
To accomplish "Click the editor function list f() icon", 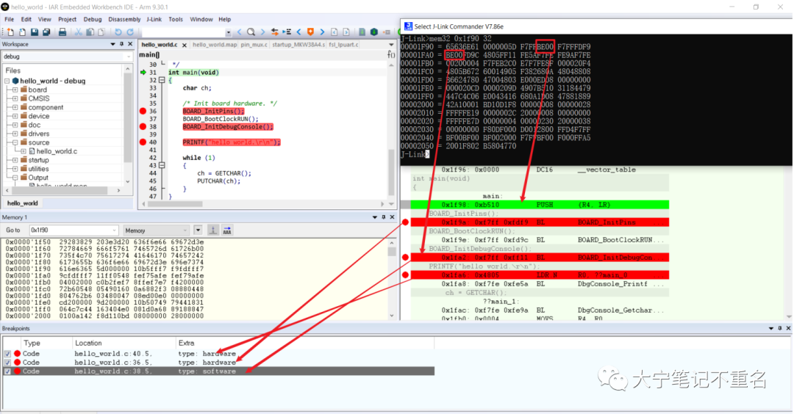I will pyautogui.click(x=391, y=54).
